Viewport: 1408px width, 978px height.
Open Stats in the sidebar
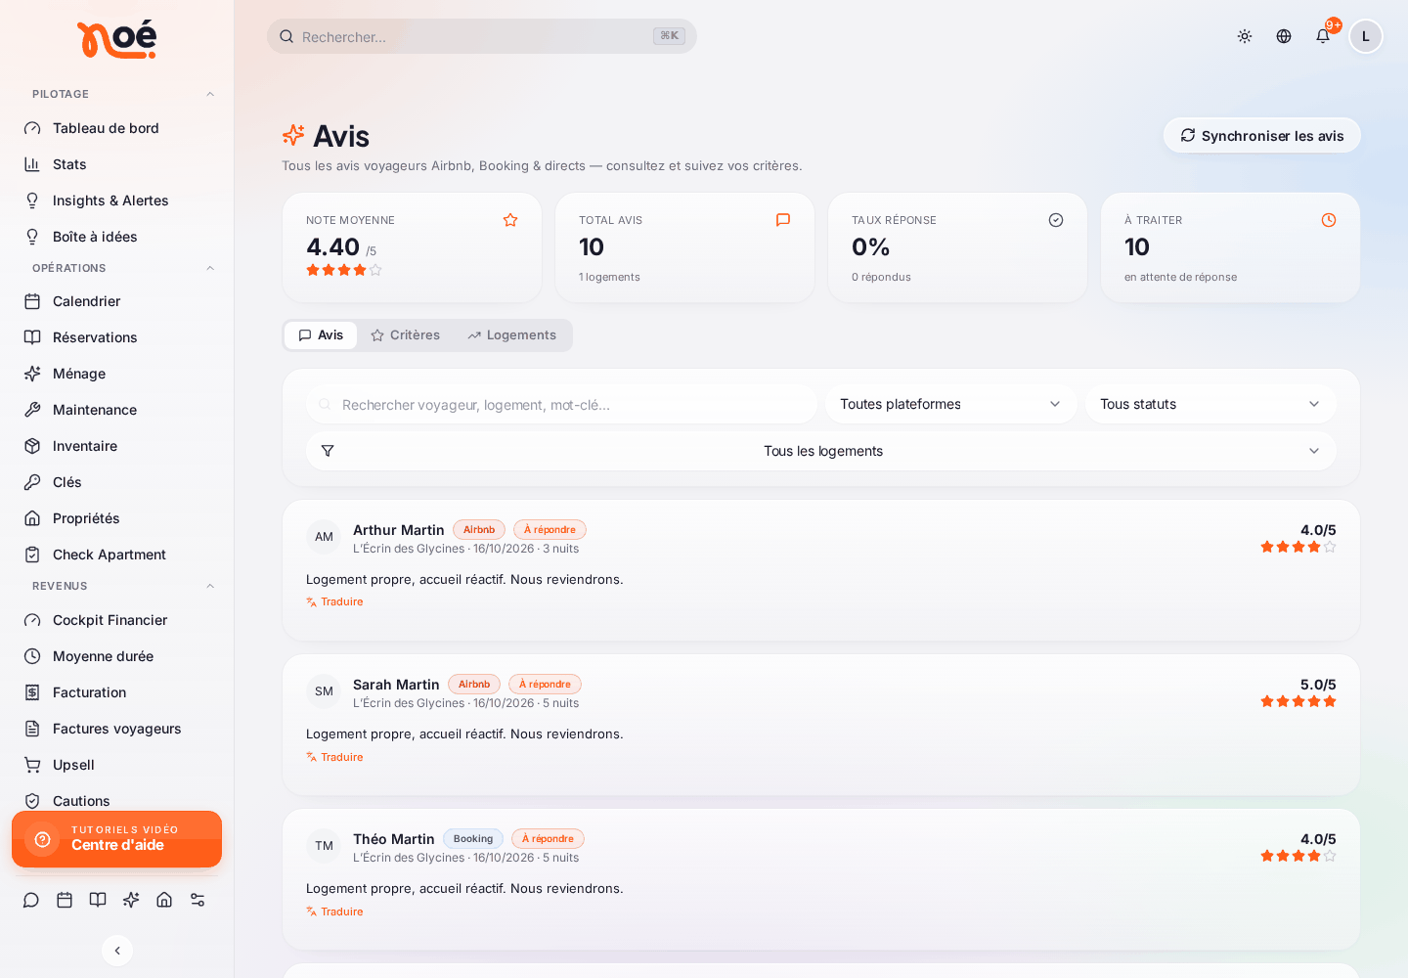117,164
